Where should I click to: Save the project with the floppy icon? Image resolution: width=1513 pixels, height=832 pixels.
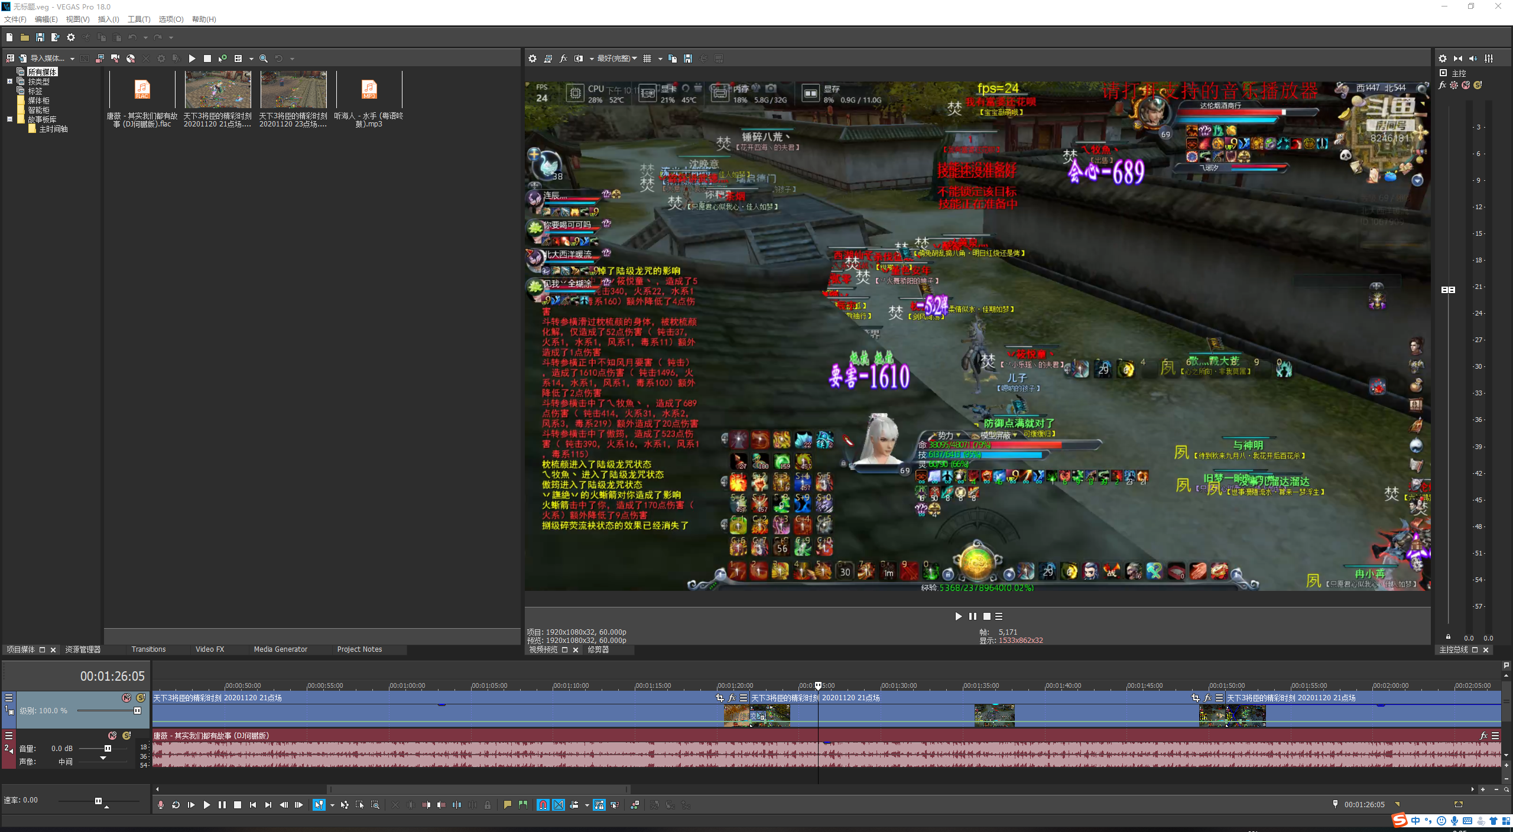point(40,37)
